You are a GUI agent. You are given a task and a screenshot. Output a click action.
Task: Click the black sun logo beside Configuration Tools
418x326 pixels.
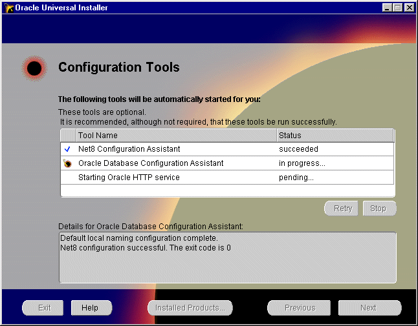coord(34,68)
